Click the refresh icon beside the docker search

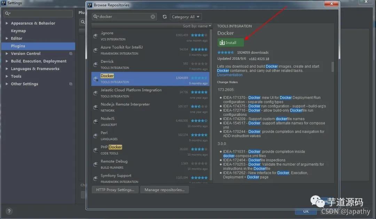[164, 17]
